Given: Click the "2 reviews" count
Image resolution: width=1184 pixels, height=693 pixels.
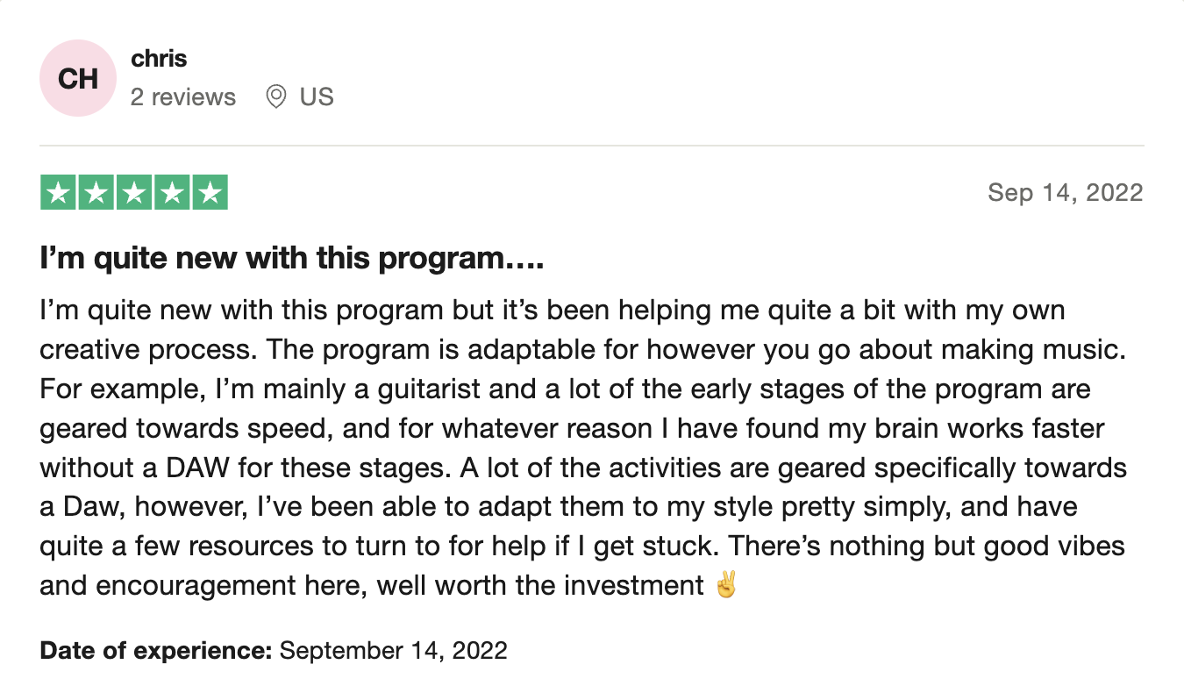Looking at the screenshot, I should [x=183, y=96].
